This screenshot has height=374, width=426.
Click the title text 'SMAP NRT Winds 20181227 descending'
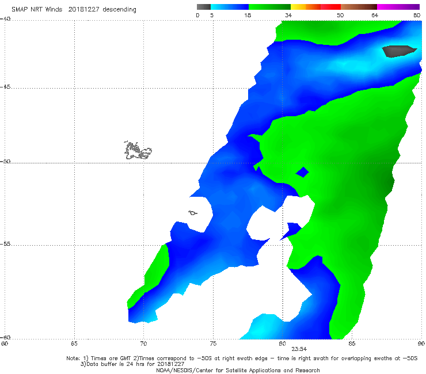[74, 9]
